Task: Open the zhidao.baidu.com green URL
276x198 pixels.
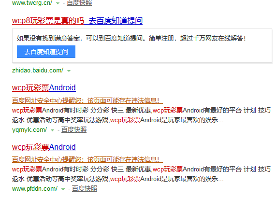Action: (38, 71)
